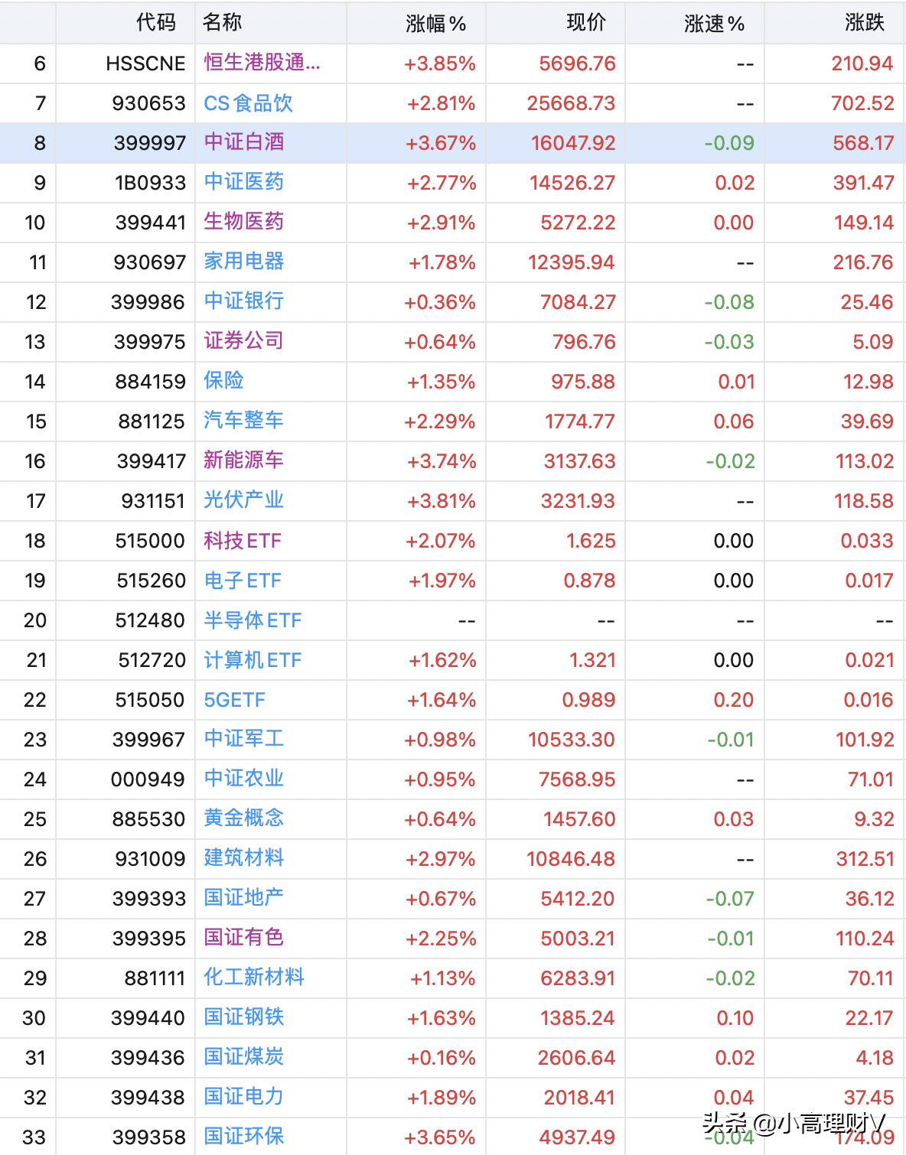Viewport: 906px width, 1155px height.
Task: Open the 黄金概念 sector
Action: (x=244, y=818)
